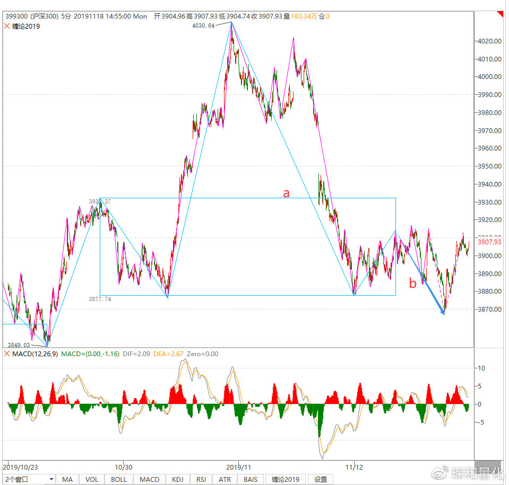Click the 3950.00 price axis label
Image resolution: width=509 pixels, height=485 pixels.
tap(490, 166)
